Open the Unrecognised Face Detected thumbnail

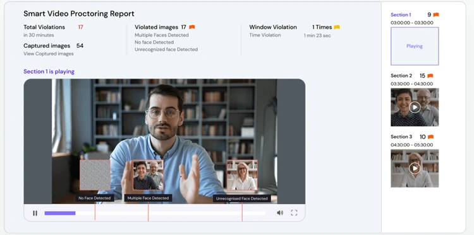click(x=242, y=175)
